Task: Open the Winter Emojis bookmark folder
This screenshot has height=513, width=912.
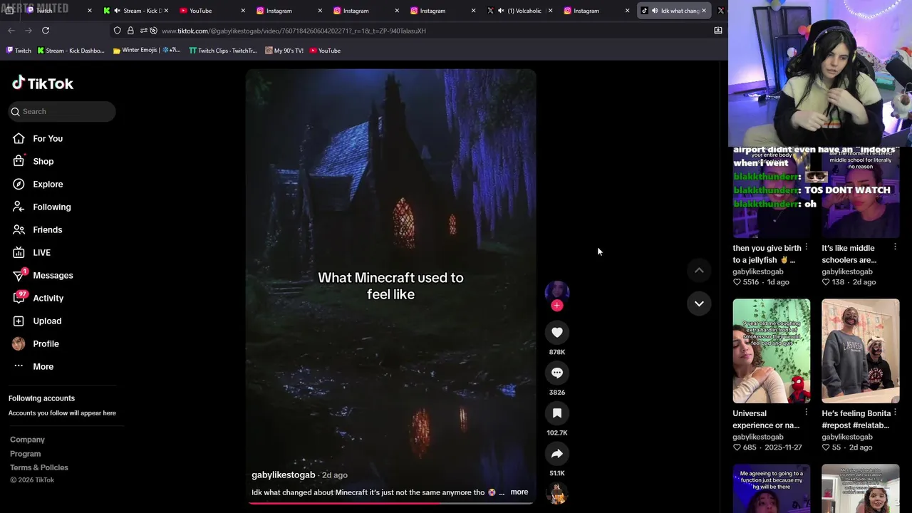Action: 147,51
